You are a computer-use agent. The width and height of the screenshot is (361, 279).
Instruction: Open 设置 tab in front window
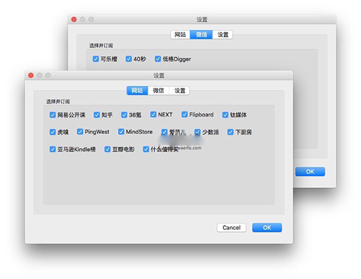pyautogui.click(x=179, y=90)
